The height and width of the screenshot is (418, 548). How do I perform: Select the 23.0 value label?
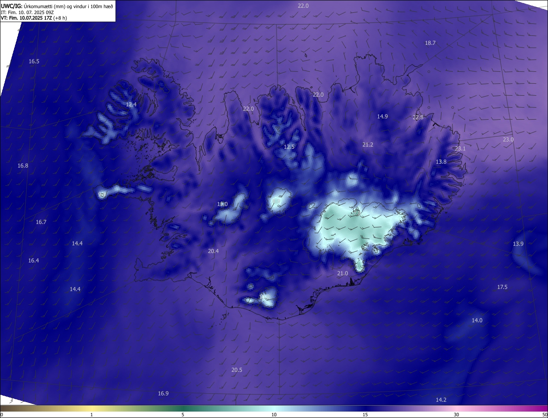[x=508, y=139]
